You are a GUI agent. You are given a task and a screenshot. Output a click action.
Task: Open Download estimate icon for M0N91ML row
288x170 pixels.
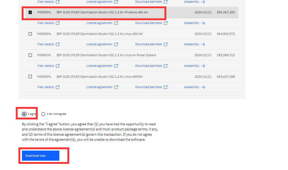[166, 66]
